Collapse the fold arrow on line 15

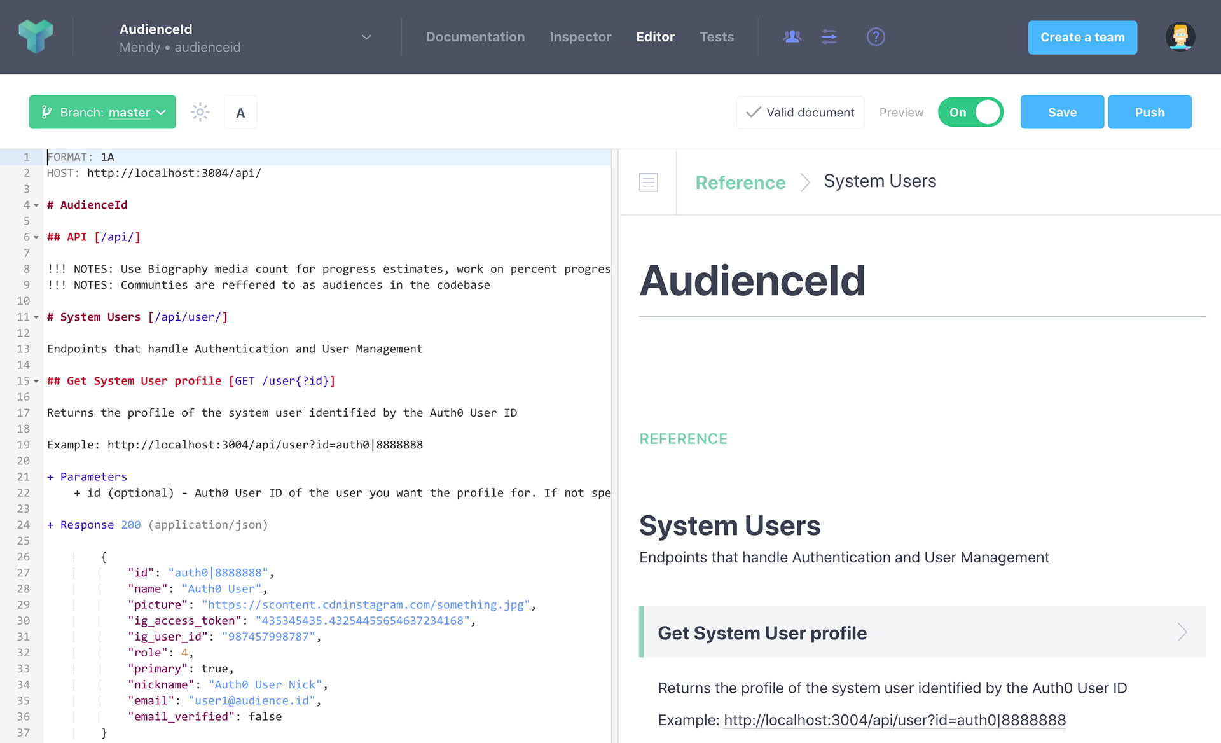click(36, 381)
